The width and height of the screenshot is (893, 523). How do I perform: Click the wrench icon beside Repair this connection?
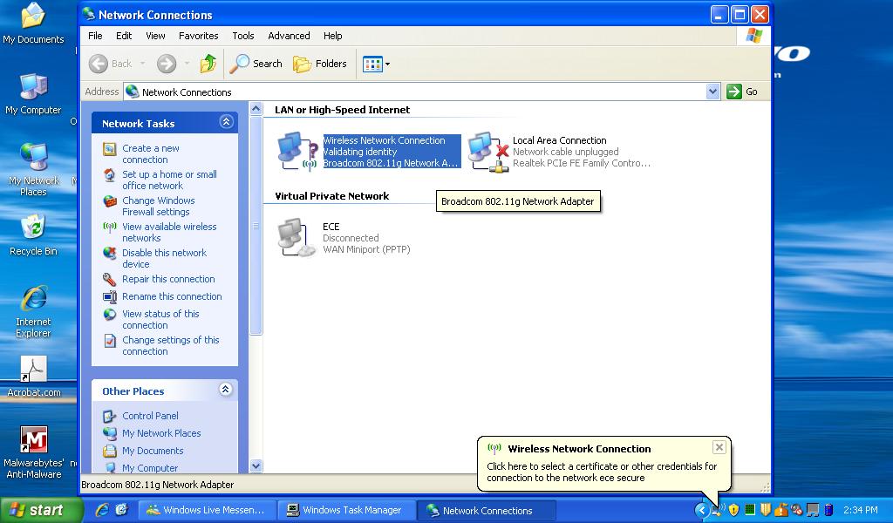[109, 280]
